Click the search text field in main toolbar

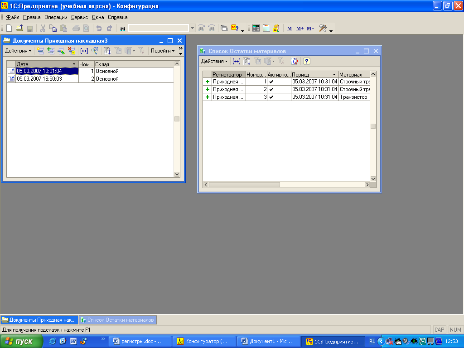(x=158, y=28)
